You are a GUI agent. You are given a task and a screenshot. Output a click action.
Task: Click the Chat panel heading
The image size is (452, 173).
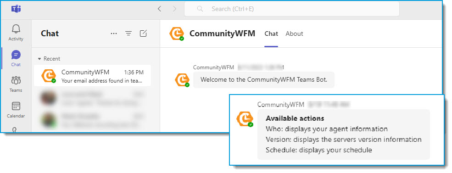point(50,33)
